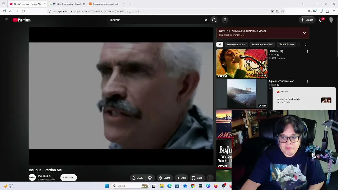Viewport: 338px width, 190px height.
Task: Select the Incubus - Pardon Me tab
Action: [27, 4]
